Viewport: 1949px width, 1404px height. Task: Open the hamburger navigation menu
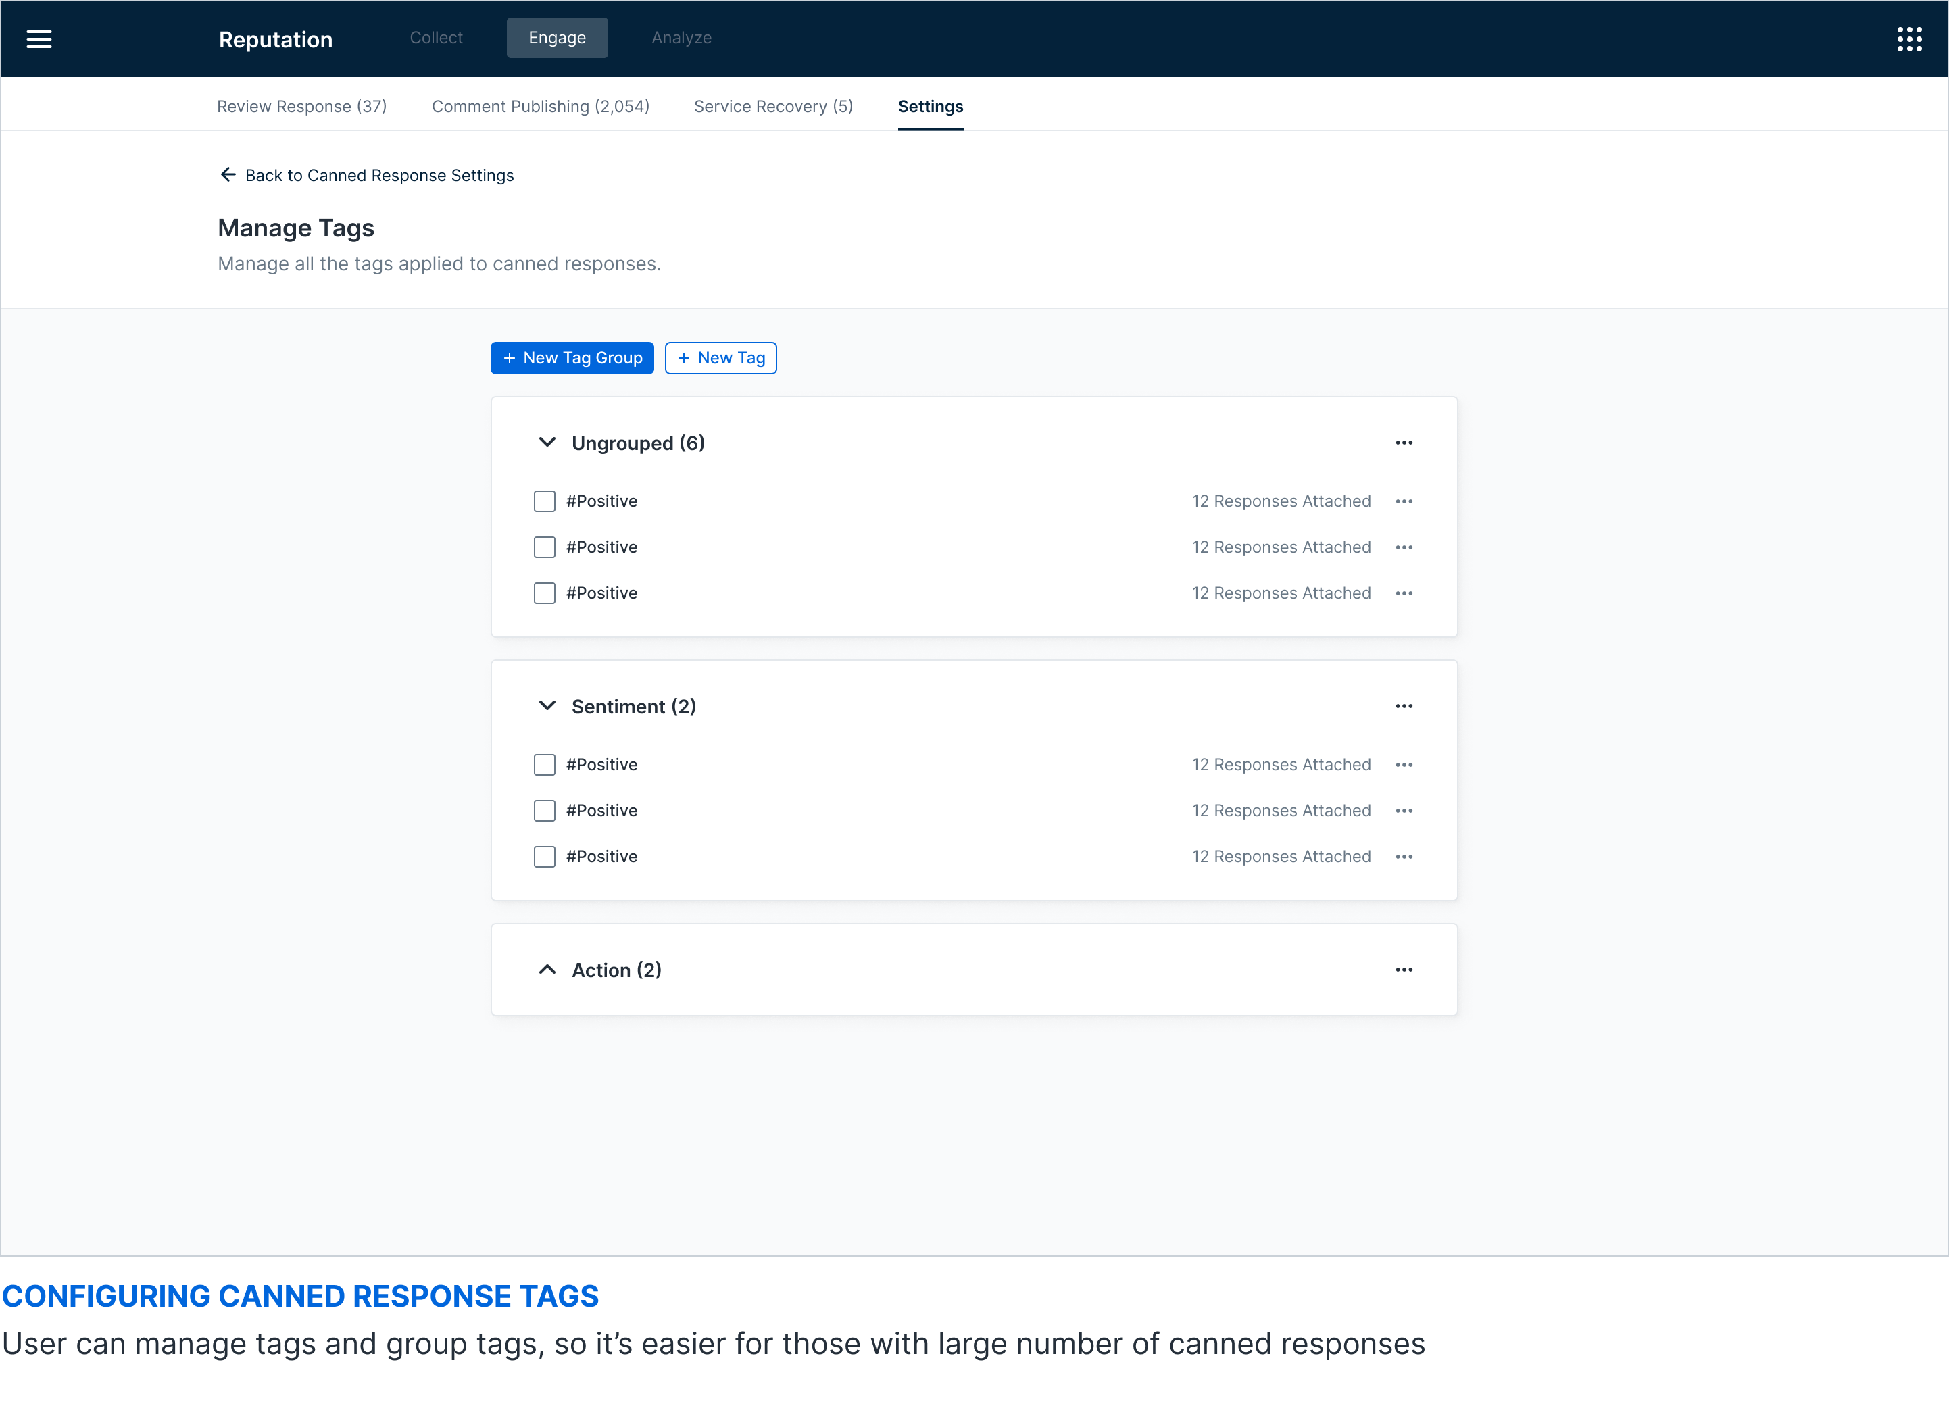pyautogui.click(x=39, y=39)
